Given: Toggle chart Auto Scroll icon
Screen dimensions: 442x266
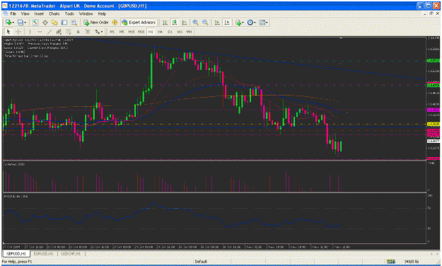Looking at the screenshot, I should pyautogui.click(x=217, y=22).
